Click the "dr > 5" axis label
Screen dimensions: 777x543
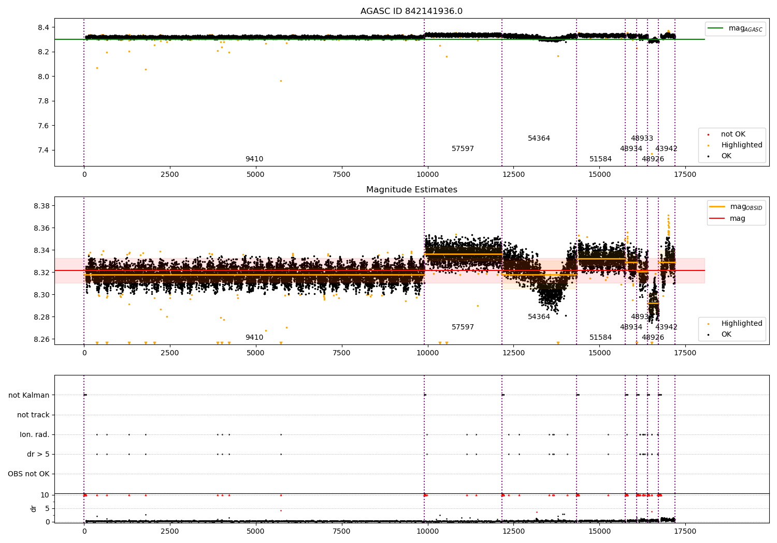click(x=38, y=454)
